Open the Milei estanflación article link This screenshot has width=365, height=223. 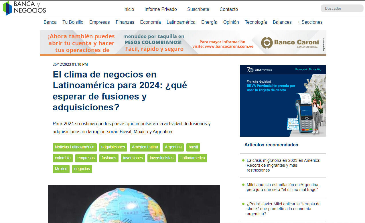click(x=283, y=187)
